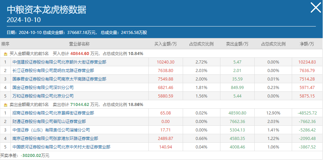The width and height of the screenshot is (323, 160).
Task: Open 招商证券北京景辉街证券营业部 link
Action: (x=53, y=113)
